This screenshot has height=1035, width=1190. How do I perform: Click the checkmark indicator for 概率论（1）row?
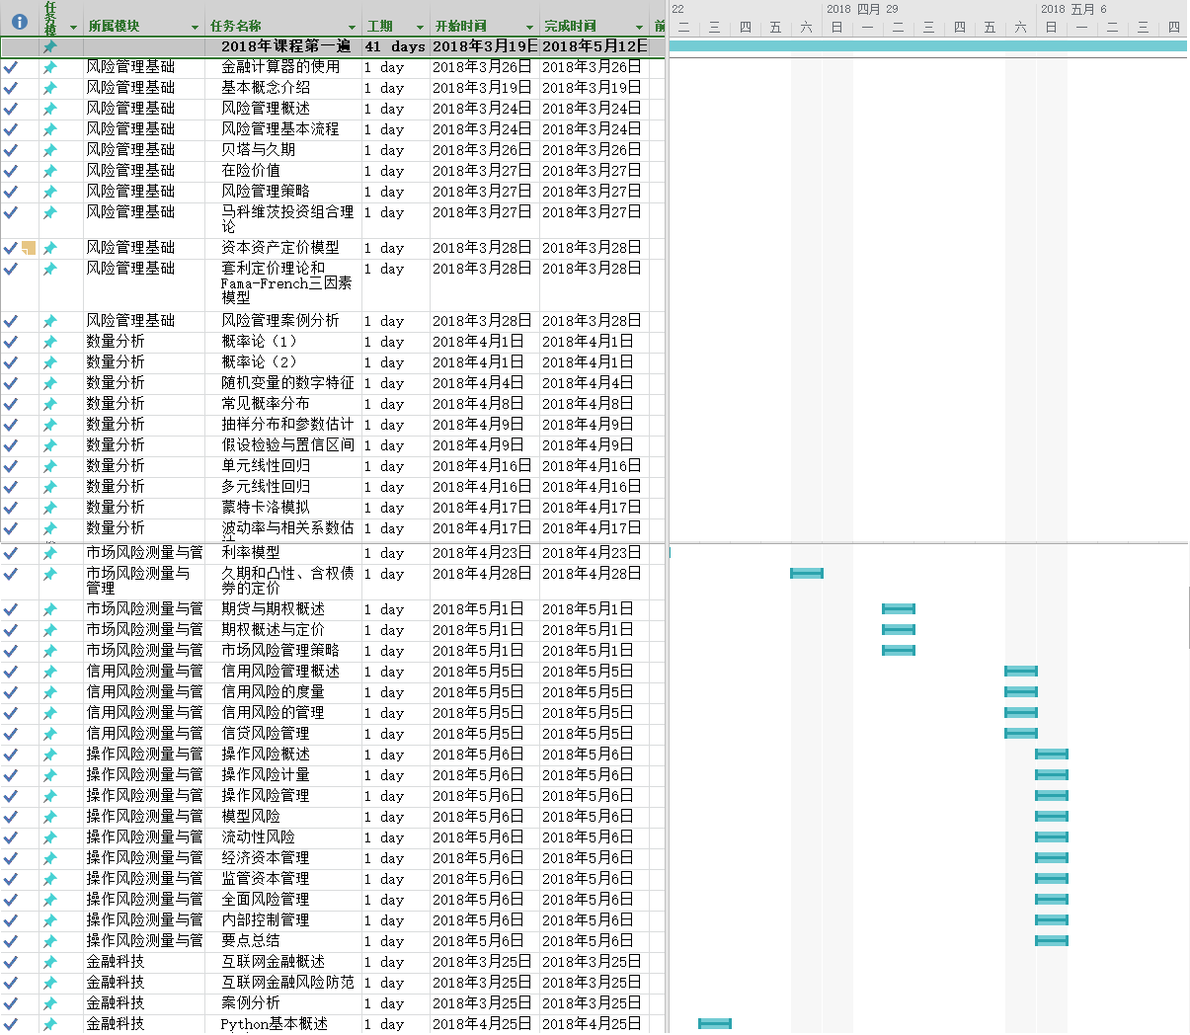pyautogui.click(x=11, y=342)
